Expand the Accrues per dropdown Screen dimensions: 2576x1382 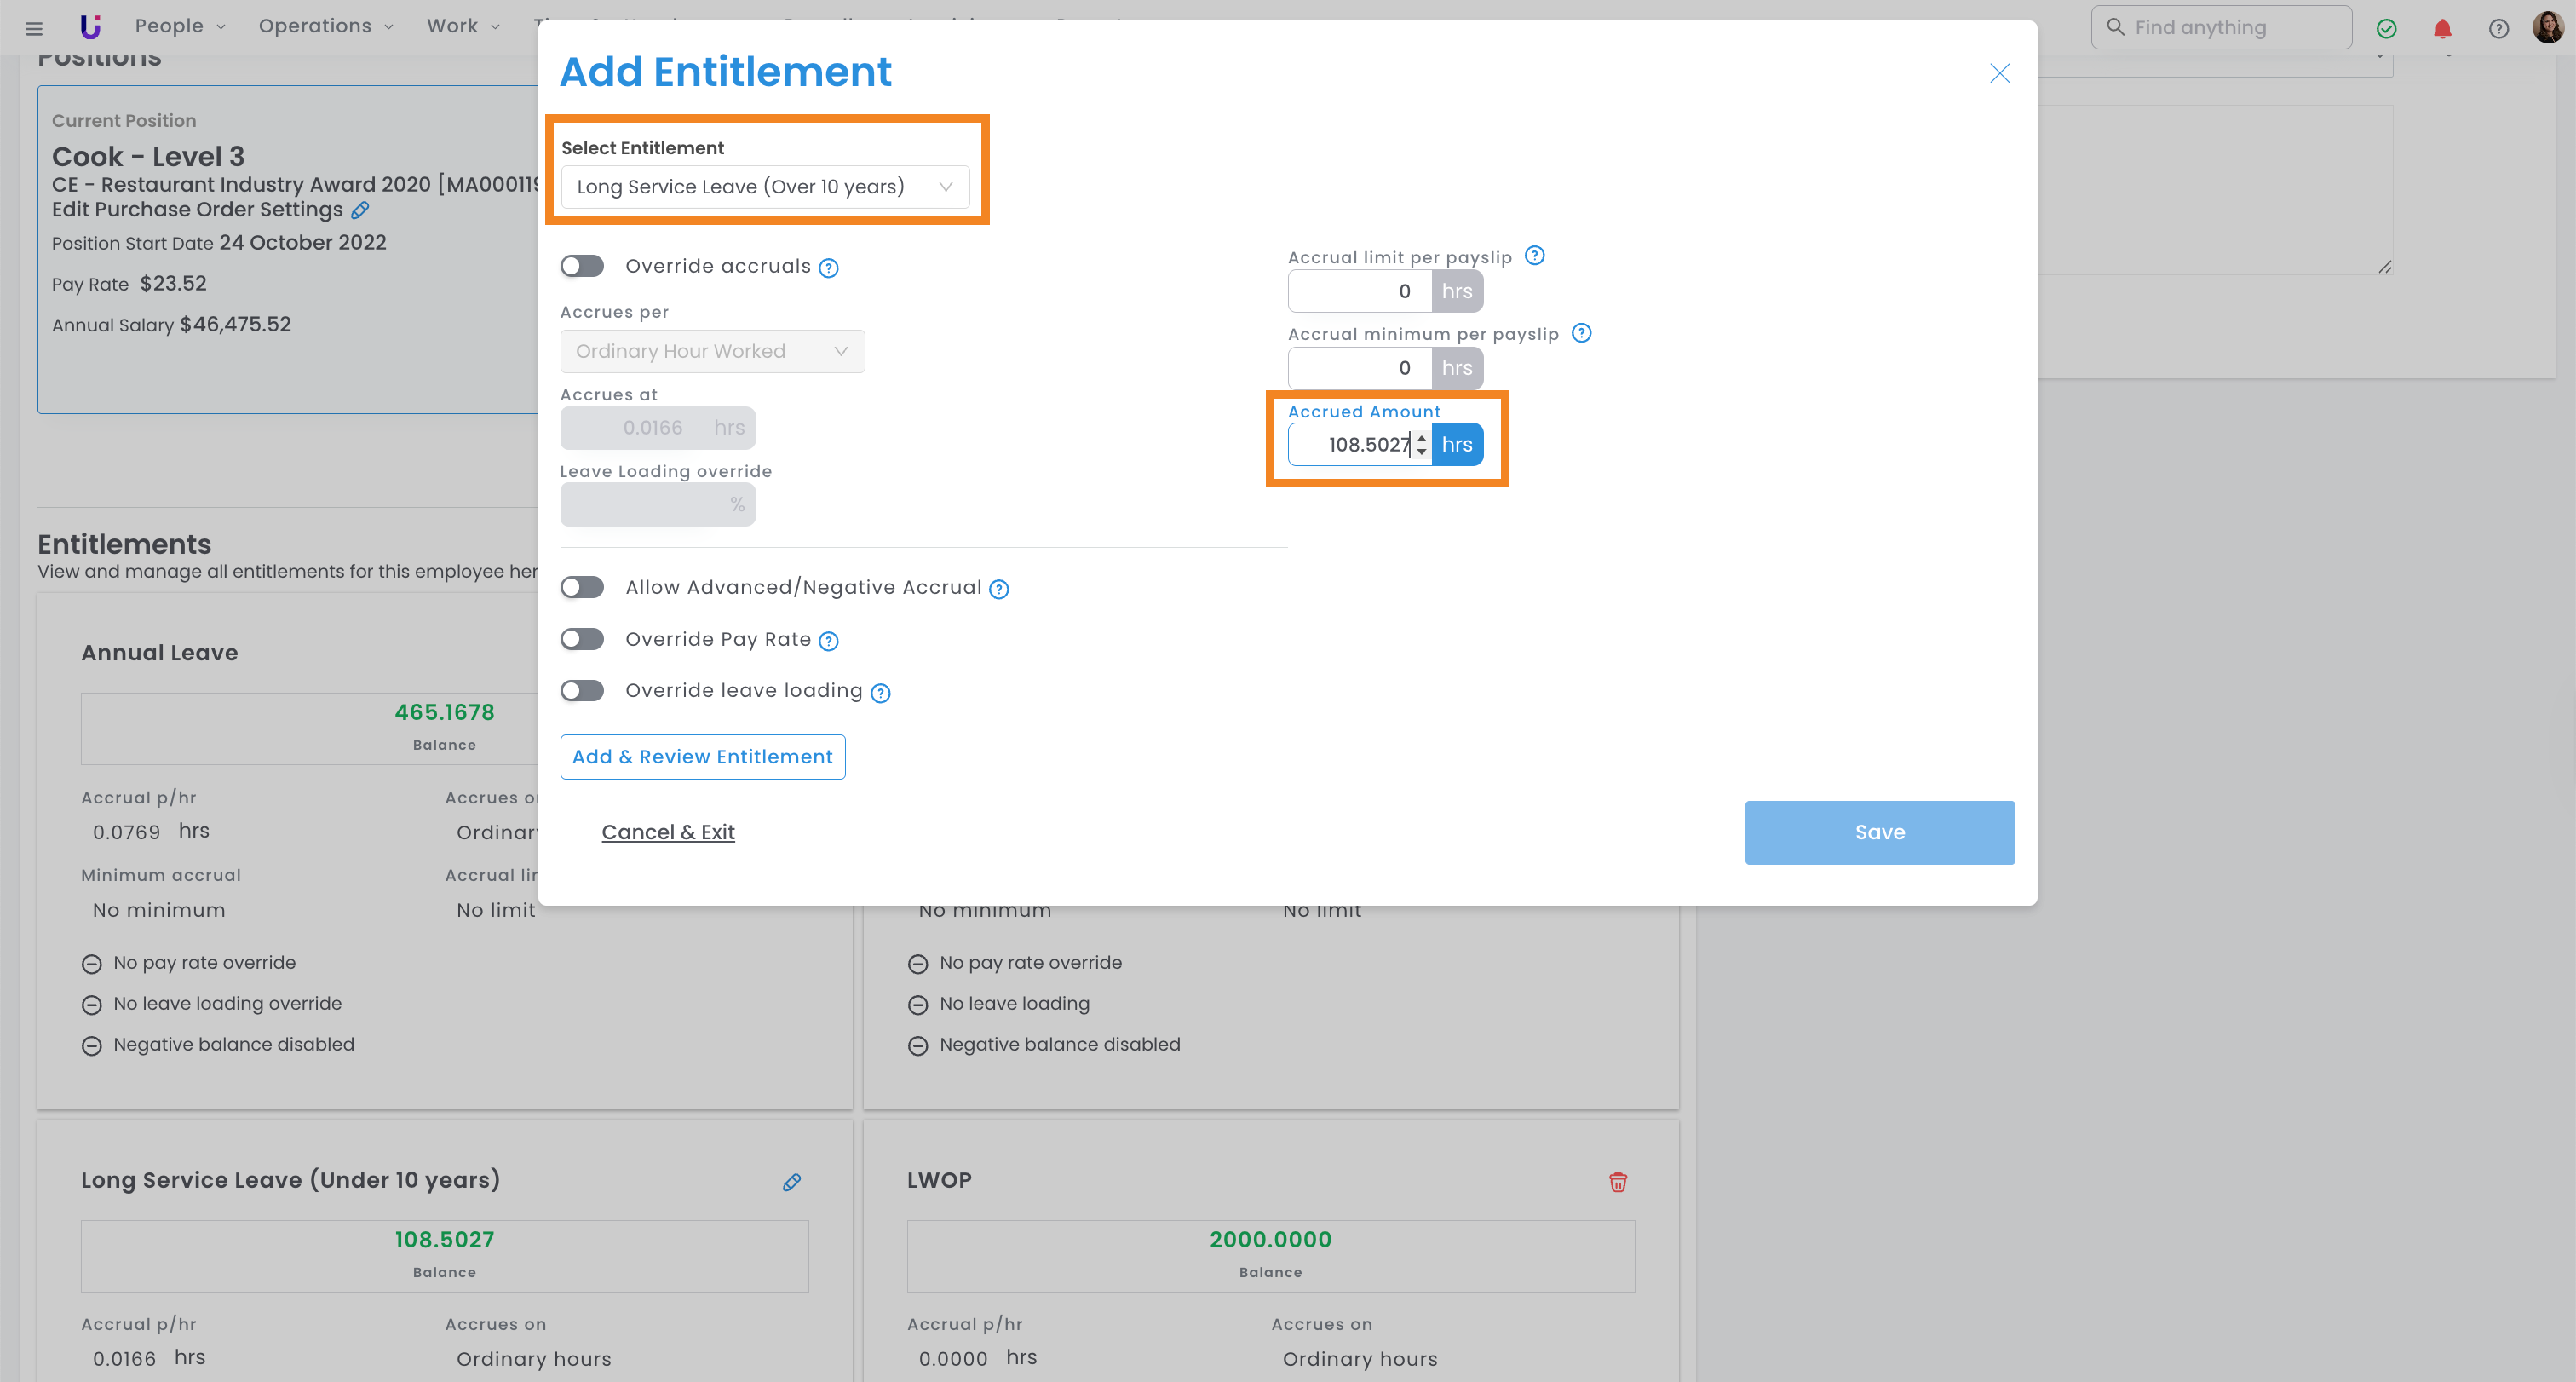click(x=712, y=351)
